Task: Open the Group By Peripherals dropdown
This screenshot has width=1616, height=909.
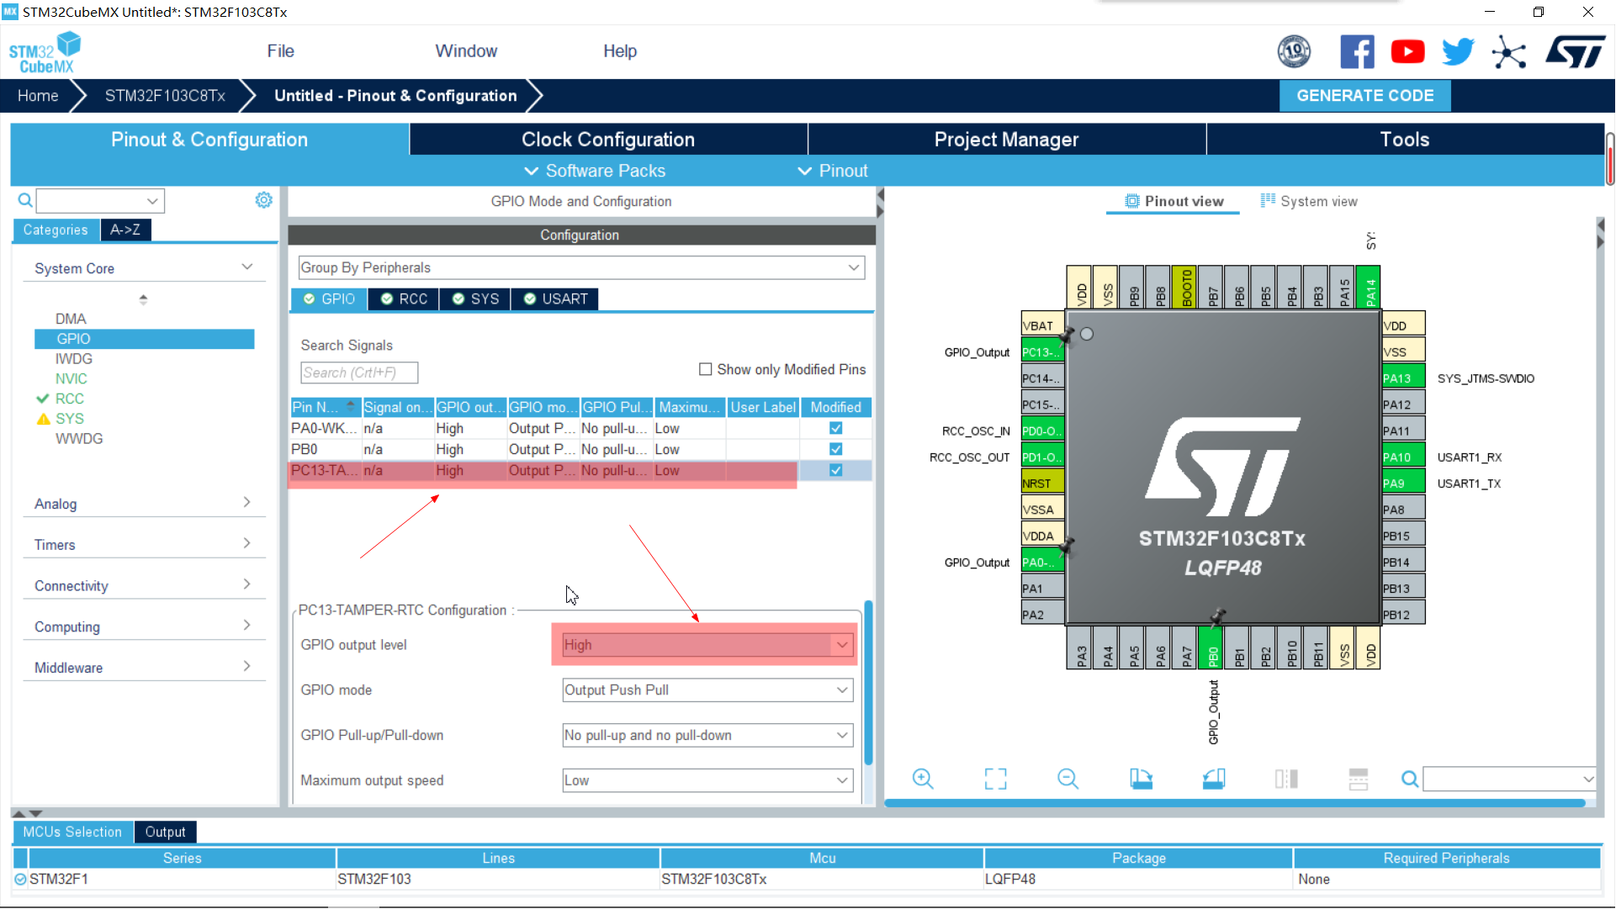Action: [x=581, y=267]
